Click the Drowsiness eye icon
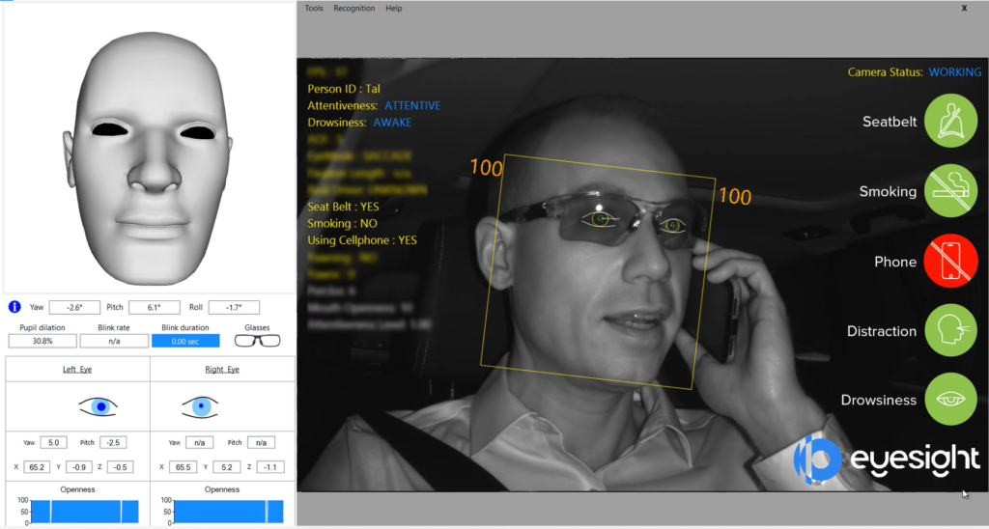 (x=952, y=400)
